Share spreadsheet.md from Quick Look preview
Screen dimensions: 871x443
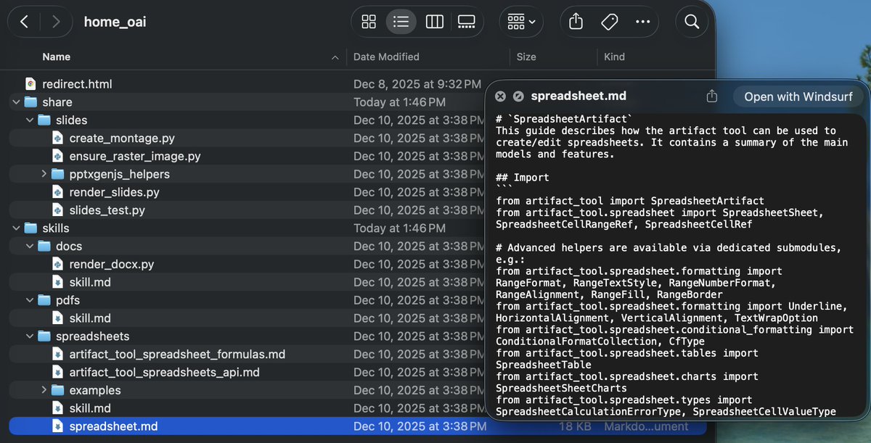pos(712,96)
